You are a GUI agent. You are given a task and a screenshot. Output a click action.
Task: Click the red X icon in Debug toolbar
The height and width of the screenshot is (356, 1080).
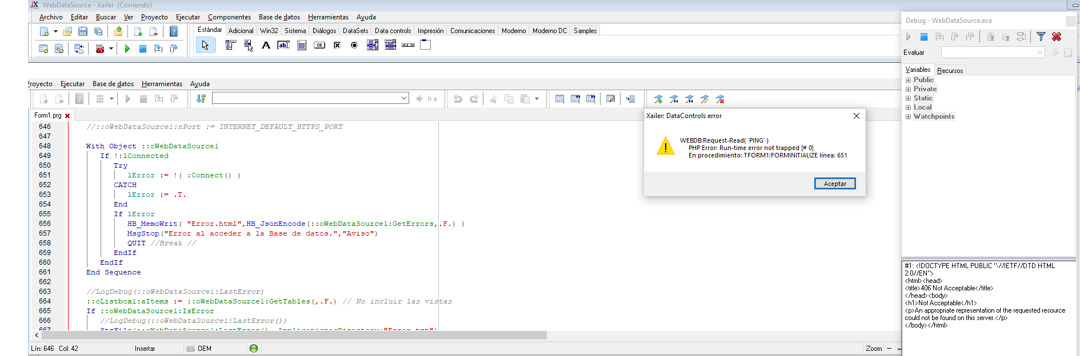(x=1057, y=37)
